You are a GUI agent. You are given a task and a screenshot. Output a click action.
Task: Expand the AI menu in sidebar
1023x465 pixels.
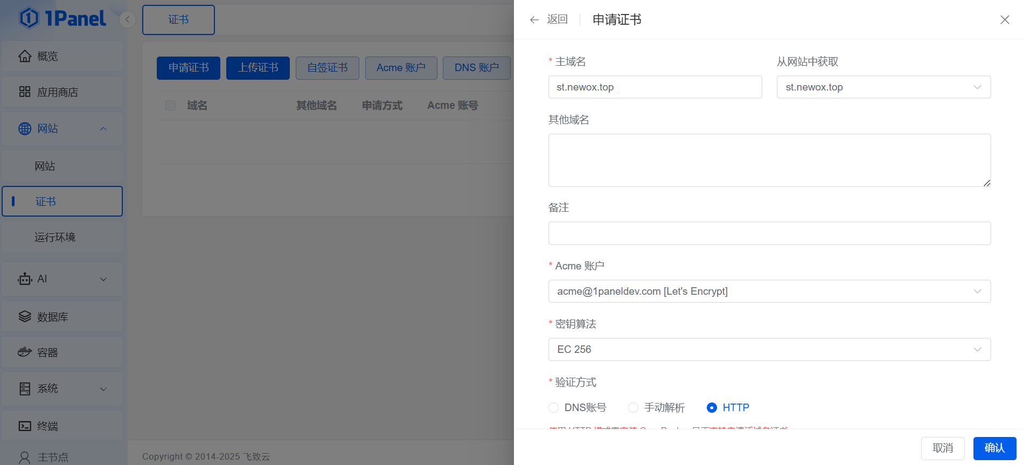(x=62, y=279)
